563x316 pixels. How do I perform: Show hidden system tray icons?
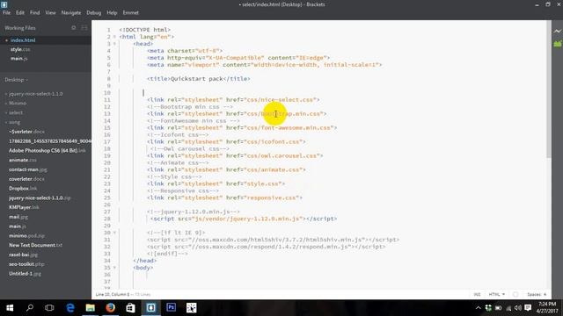pos(478,308)
